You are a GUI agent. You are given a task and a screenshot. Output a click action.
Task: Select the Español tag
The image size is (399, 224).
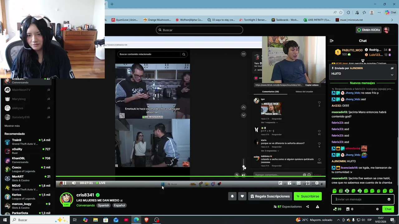119,205
